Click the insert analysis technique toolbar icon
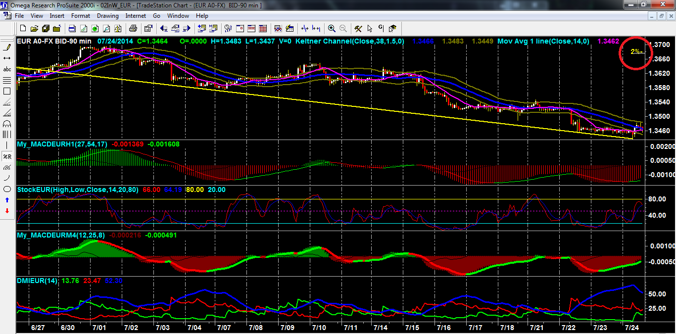The width and height of the screenshot is (676, 334). tap(213, 28)
